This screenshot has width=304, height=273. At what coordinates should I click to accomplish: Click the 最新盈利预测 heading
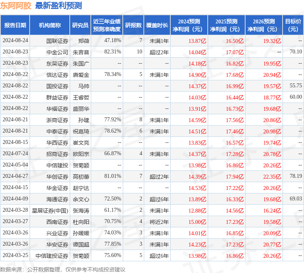click(x=58, y=5)
